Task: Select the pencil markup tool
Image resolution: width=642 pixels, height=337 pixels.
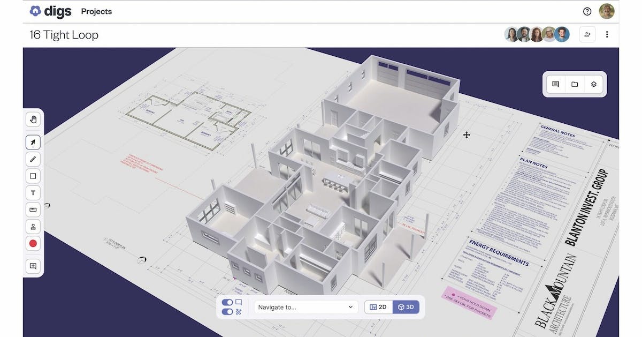Action: [33, 159]
